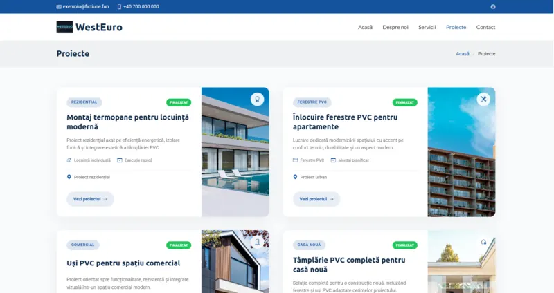Click the Locuință individuală detail text
Screen dimensions: 554x293
tap(92, 160)
